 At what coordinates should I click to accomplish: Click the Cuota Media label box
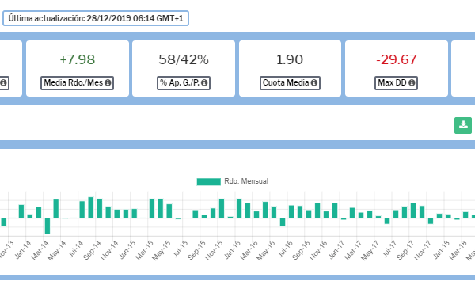290,82
